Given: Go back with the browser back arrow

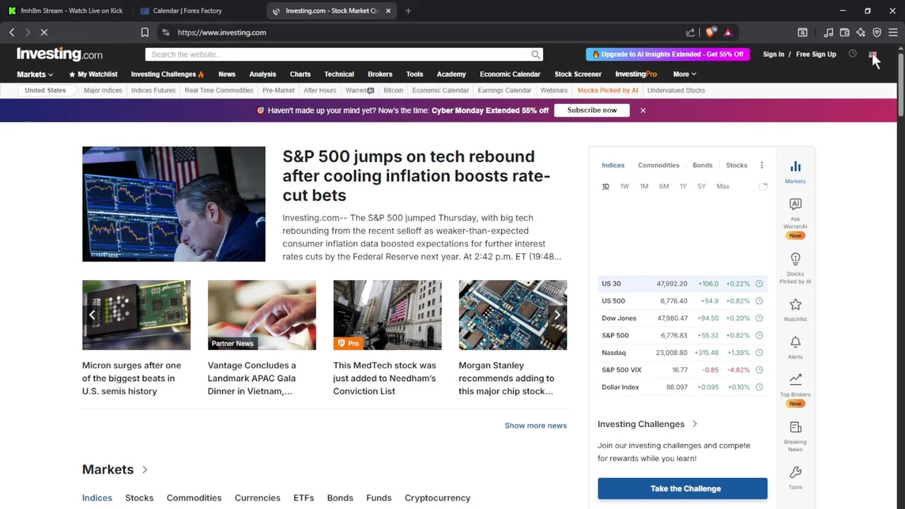Looking at the screenshot, I should pyautogui.click(x=12, y=33).
